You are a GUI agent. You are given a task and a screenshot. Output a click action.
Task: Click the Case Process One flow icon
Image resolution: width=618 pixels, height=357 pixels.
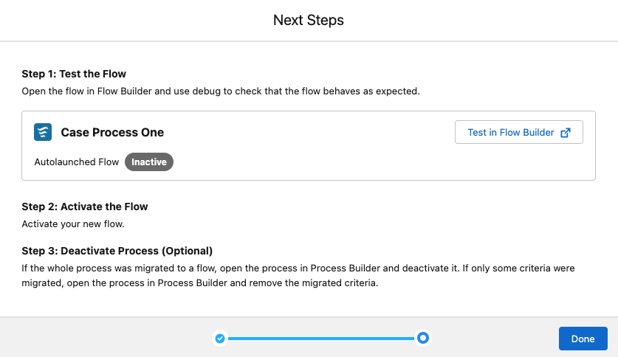click(x=43, y=132)
